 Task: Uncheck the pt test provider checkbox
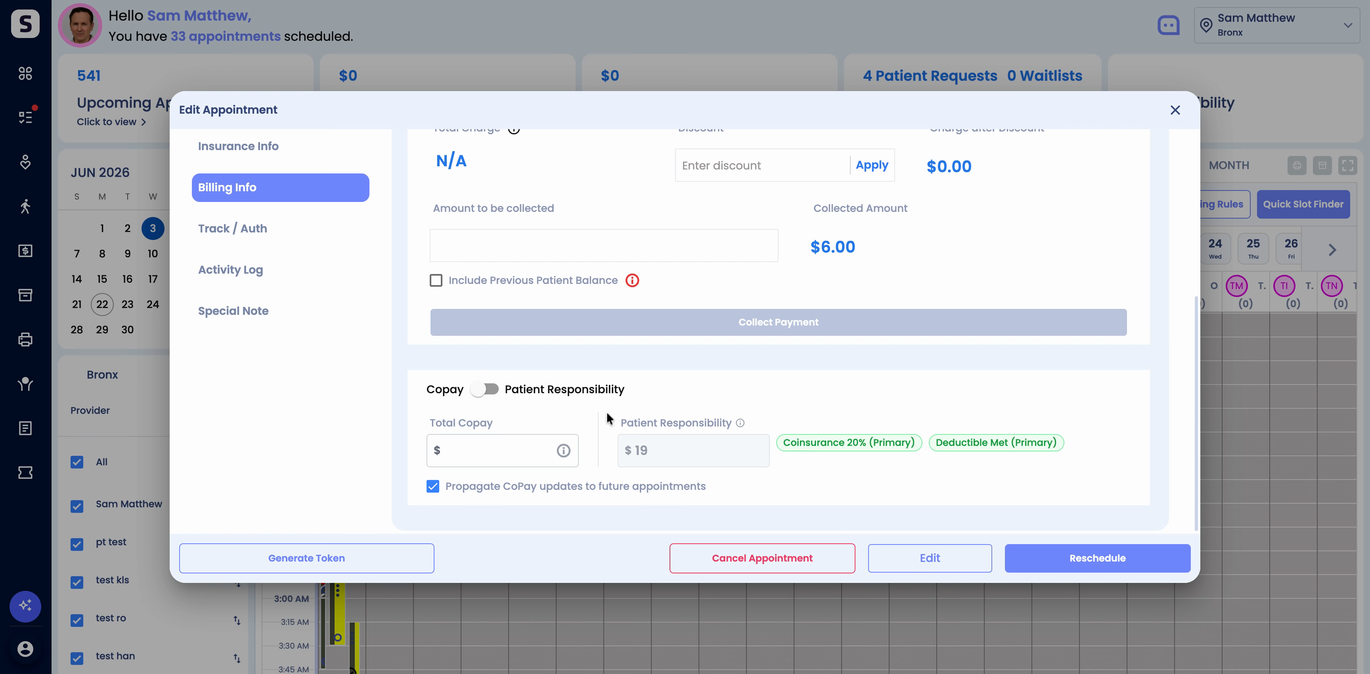(77, 545)
